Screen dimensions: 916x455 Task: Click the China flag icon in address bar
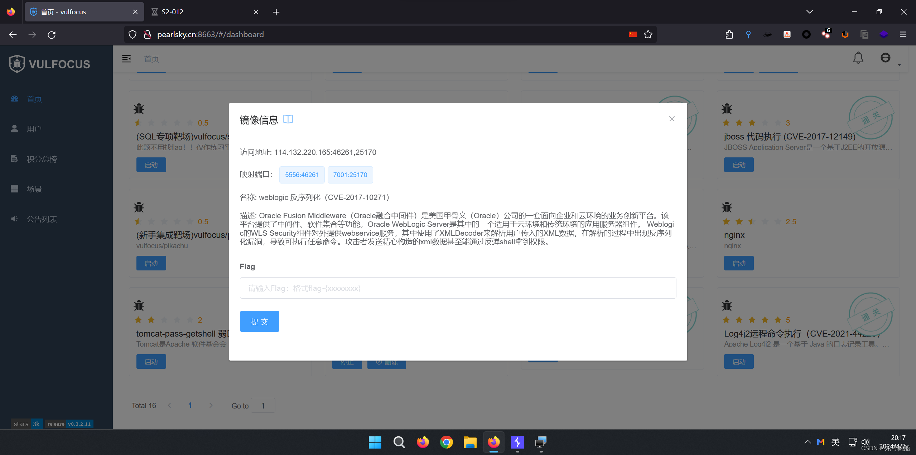coord(633,34)
